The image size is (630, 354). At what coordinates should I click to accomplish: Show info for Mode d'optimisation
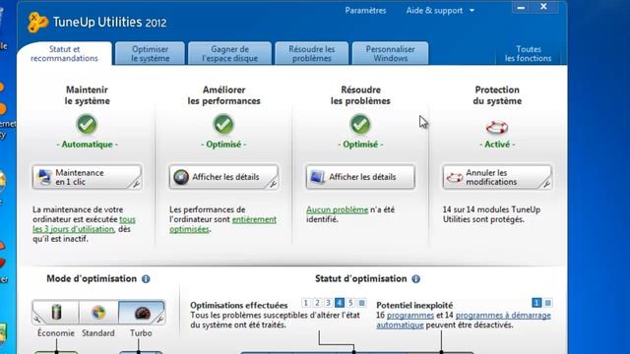click(x=146, y=279)
